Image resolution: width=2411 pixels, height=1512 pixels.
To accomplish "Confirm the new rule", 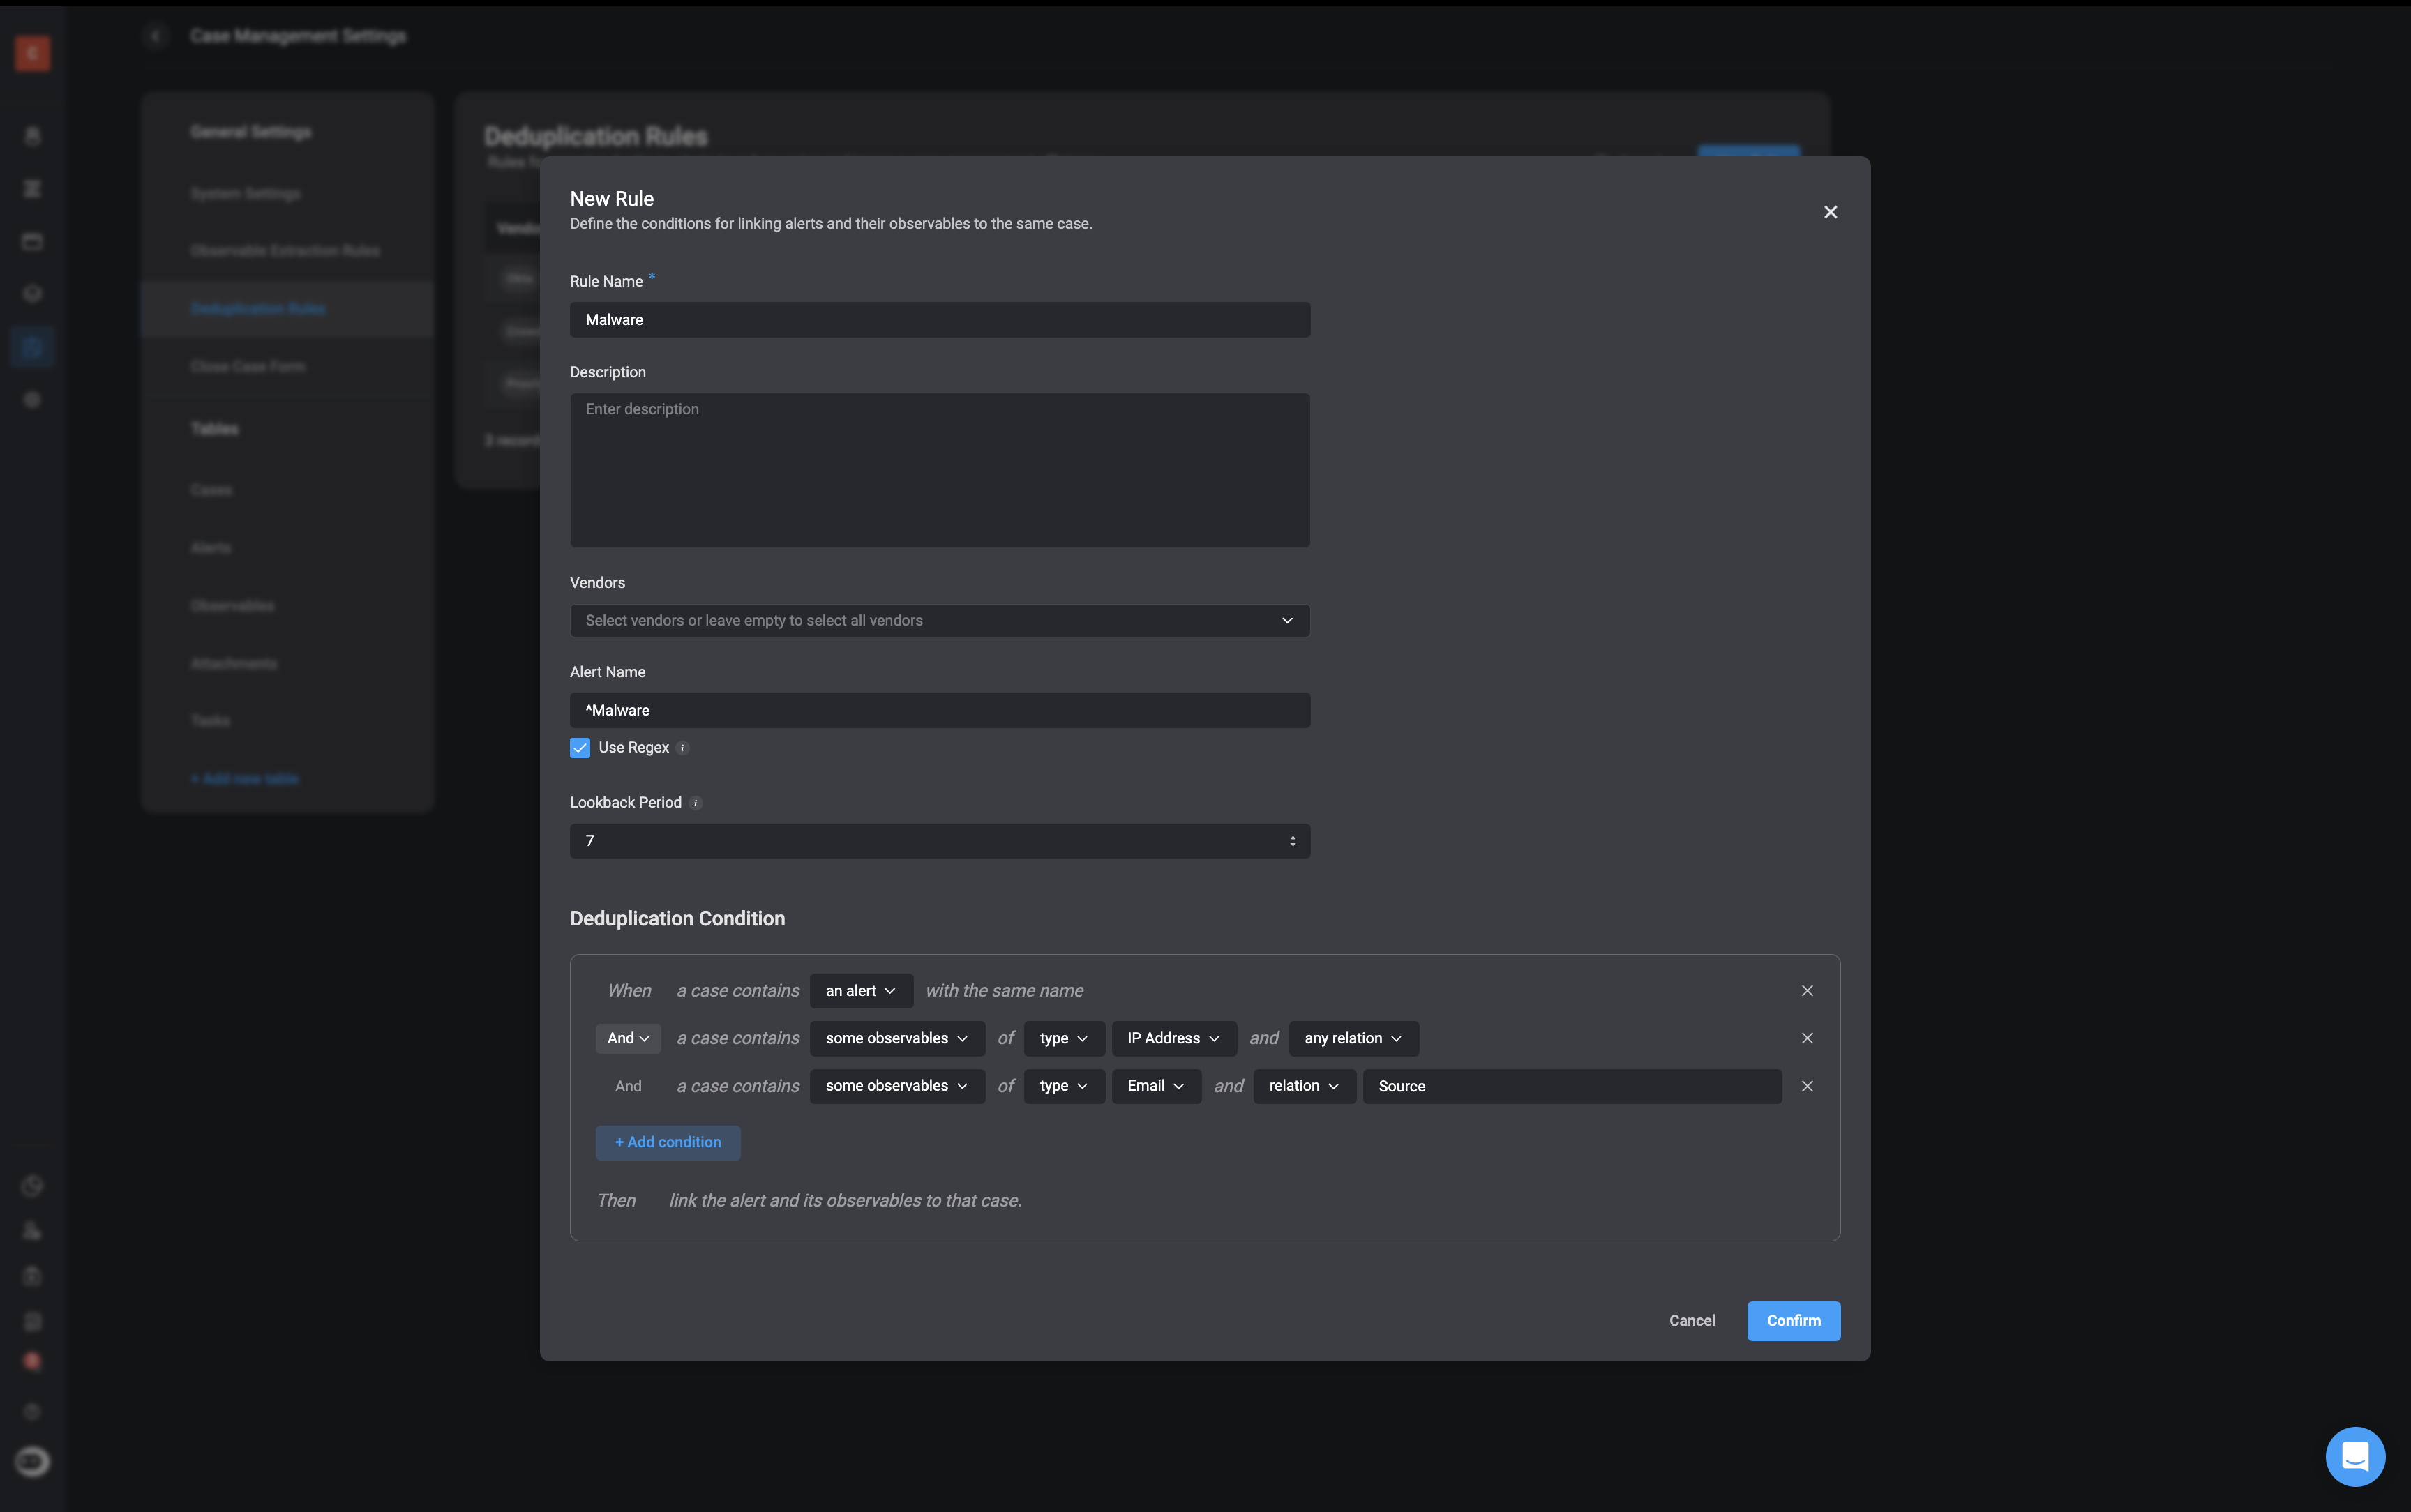I will (x=1792, y=1320).
